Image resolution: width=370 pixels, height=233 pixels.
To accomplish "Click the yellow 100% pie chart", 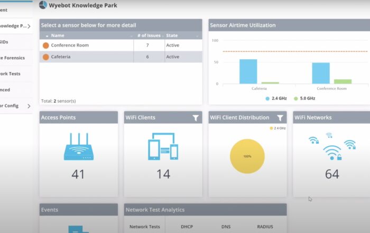I will 247,156.
